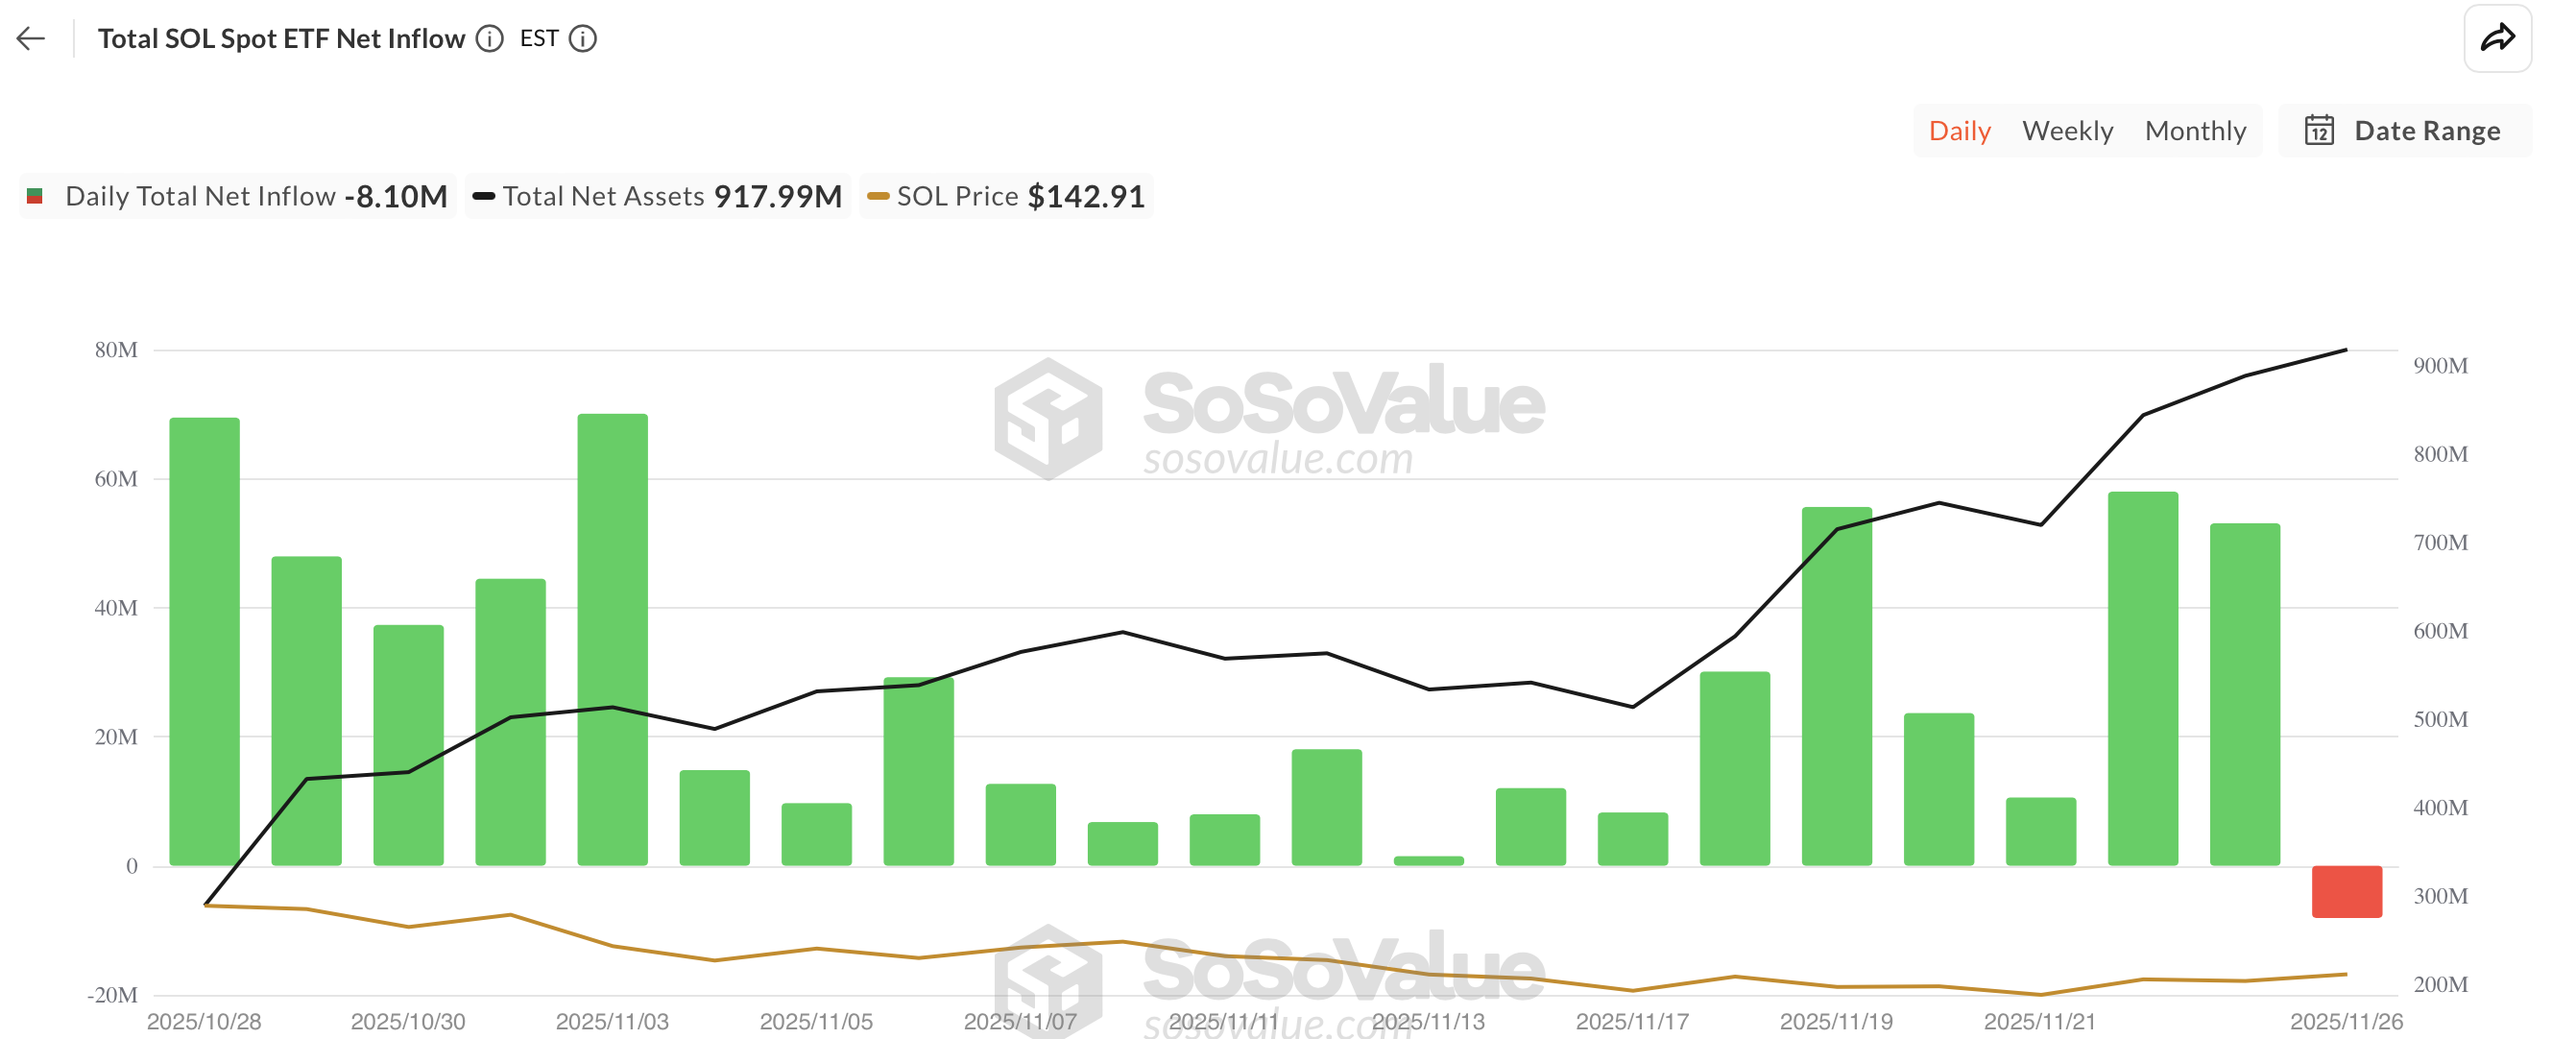Viewport: 2552px width, 1039px height.
Task: Switch the chart to Monthly view
Action: point(2197,130)
